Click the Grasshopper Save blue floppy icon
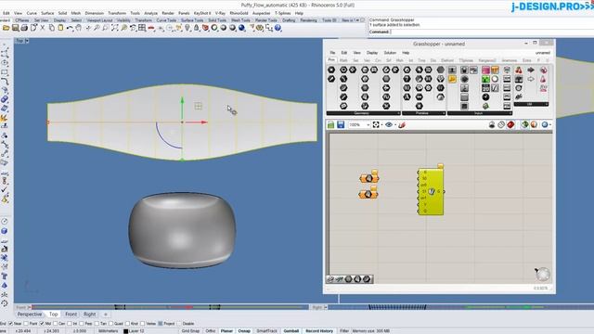594x334 pixels. point(341,124)
